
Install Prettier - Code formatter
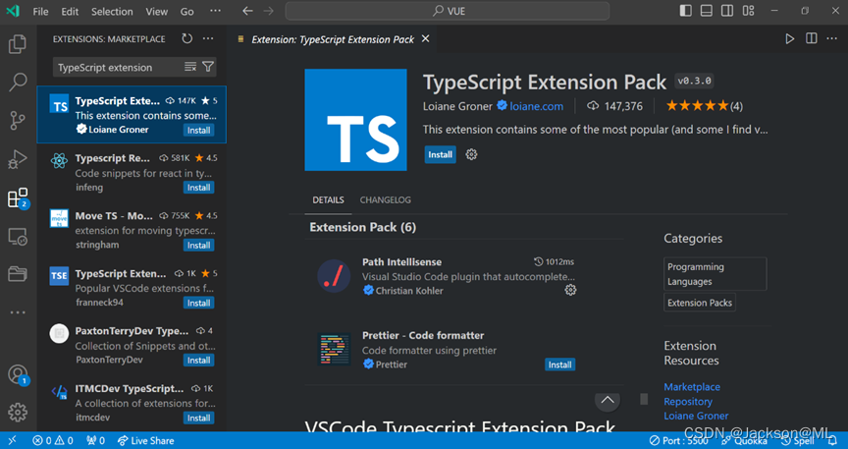point(559,365)
